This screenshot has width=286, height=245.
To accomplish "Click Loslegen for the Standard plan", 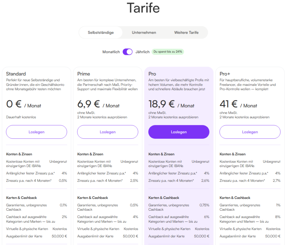I will [x=36, y=132].
